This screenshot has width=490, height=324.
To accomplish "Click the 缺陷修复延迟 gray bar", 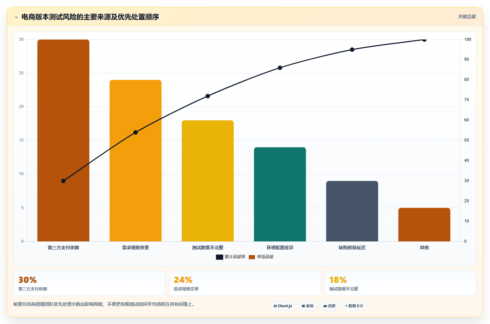I will (x=352, y=211).
